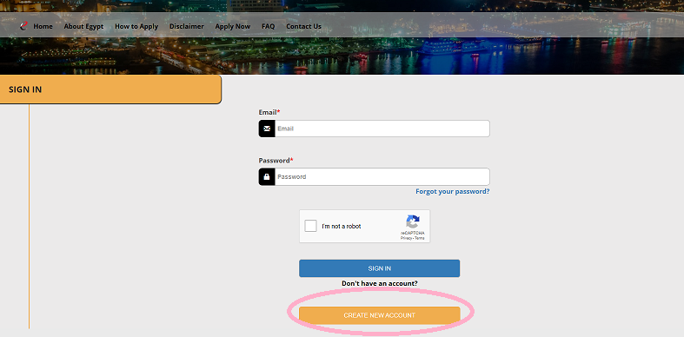Screen dimensions: 684x337
Task: Click the Email field label
Action: (269, 112)
